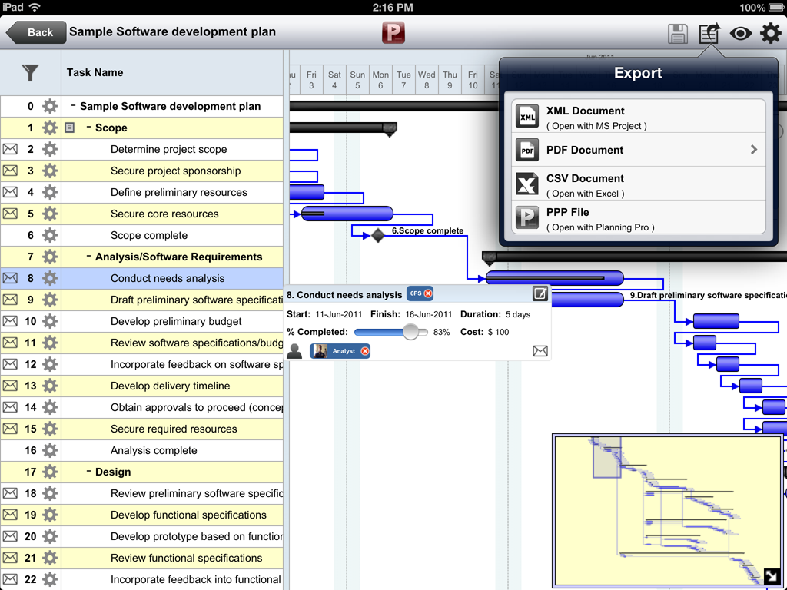Collapse overview minimap with arrow icon
This screenshot has width=787, height=590.
coord(770,575)
